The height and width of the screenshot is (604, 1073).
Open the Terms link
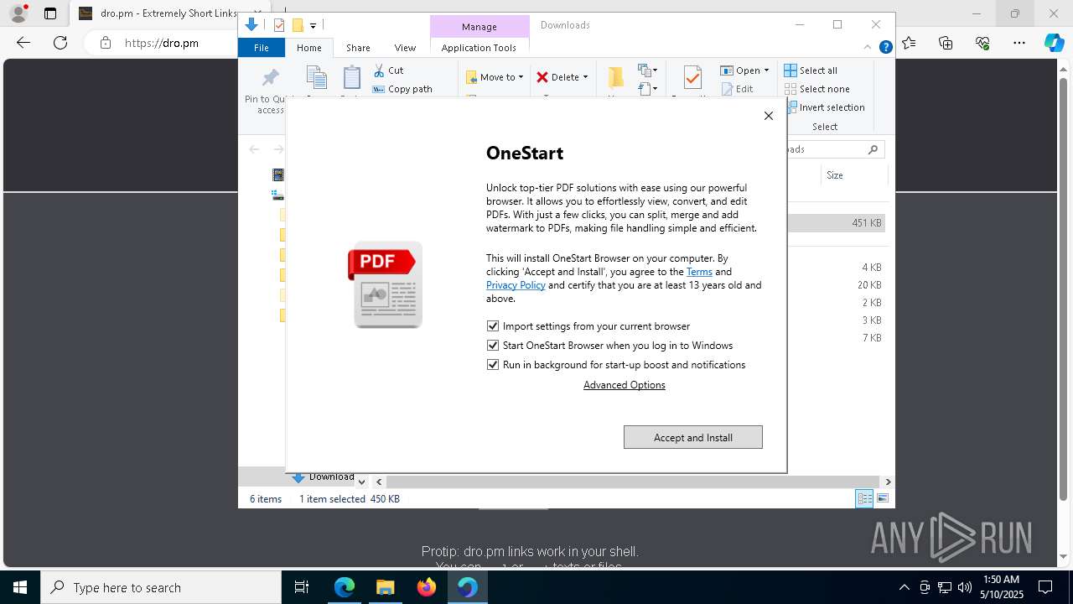pyautogui.click(x=699, y=272)
